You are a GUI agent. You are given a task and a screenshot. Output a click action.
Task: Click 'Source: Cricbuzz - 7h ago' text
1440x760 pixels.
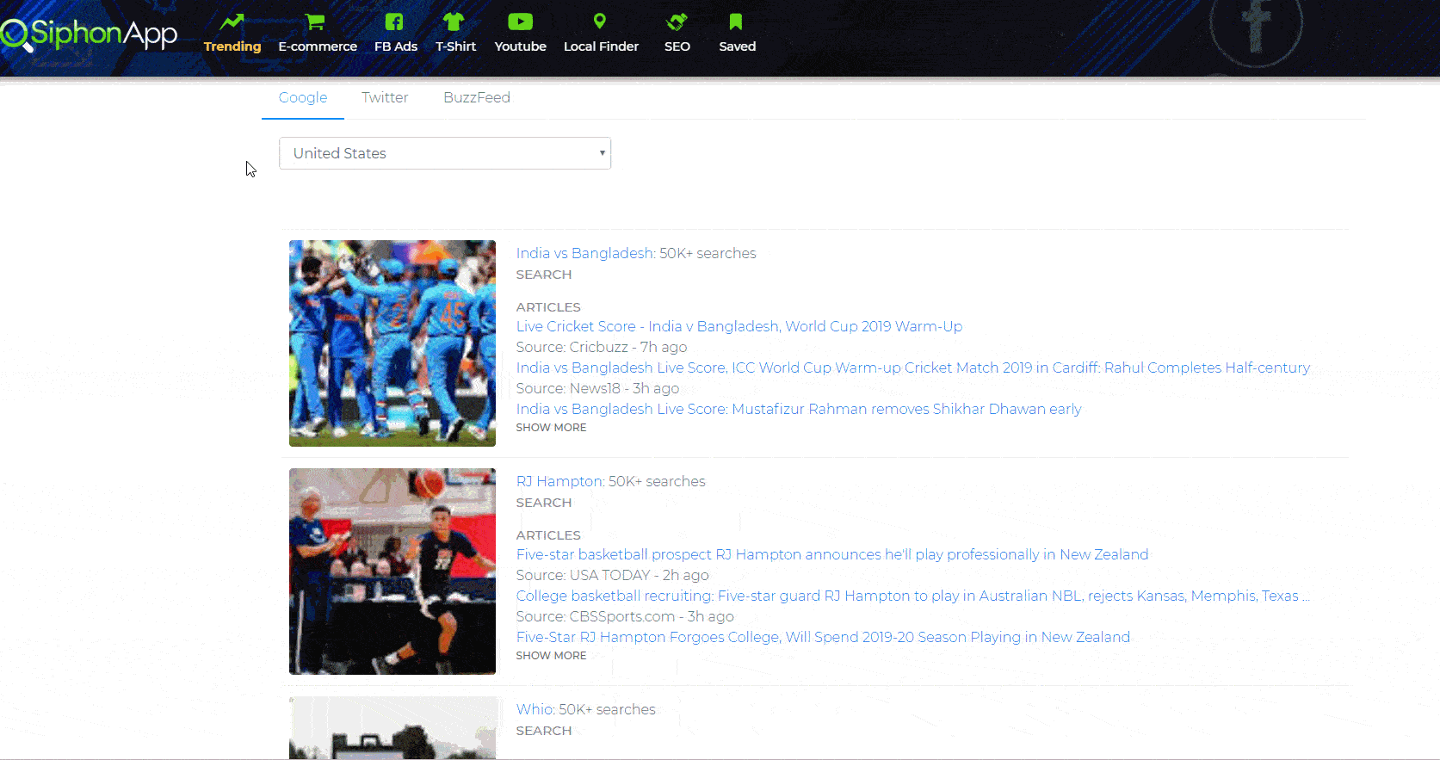[x=602, y=347]
